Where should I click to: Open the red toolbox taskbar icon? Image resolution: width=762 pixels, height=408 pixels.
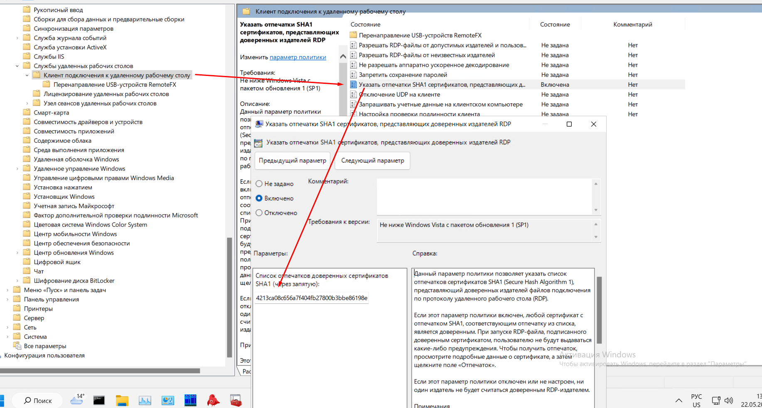236,400
